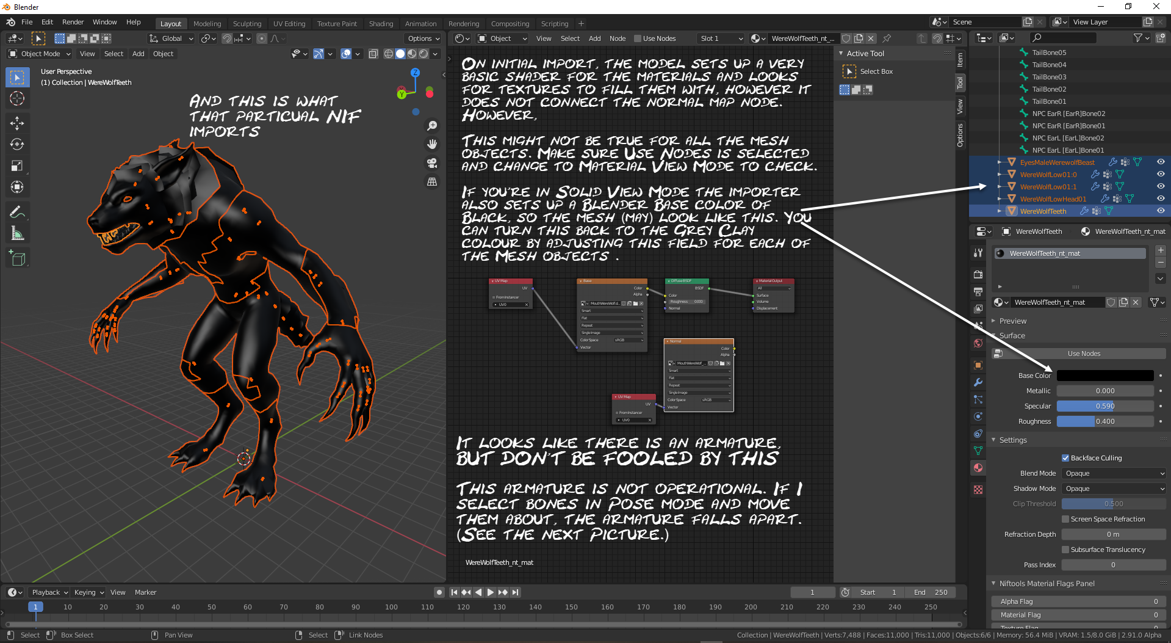Select the Cursor tool in viewport toolbar
This screenshot has height=643, width=1171.
[x=17, y=98]
